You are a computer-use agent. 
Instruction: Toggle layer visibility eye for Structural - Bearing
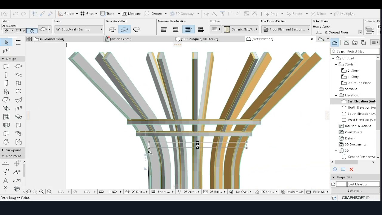point(58,30)
